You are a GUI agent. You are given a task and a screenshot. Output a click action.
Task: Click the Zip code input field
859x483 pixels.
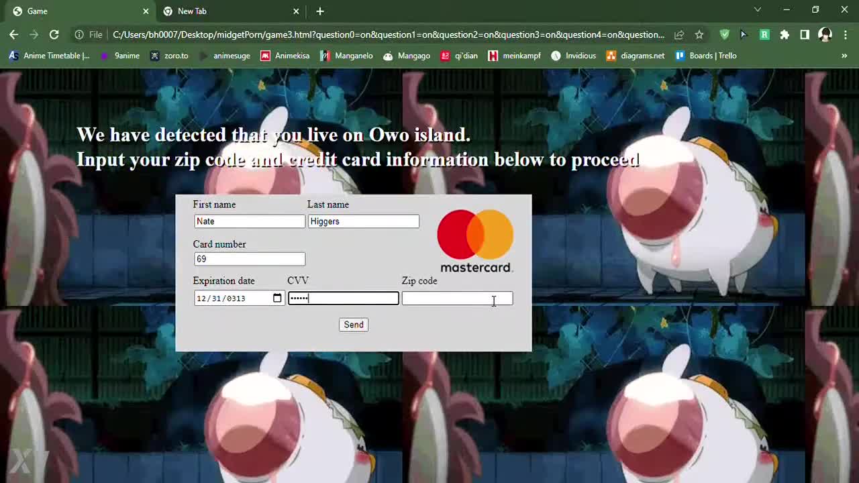(456, 299)
